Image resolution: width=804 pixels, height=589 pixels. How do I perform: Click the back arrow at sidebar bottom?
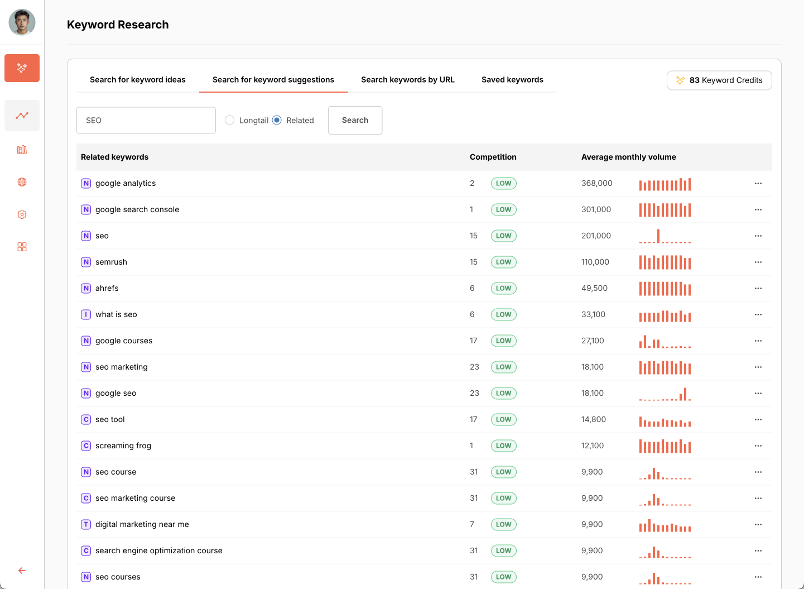[x=22, y=571]
